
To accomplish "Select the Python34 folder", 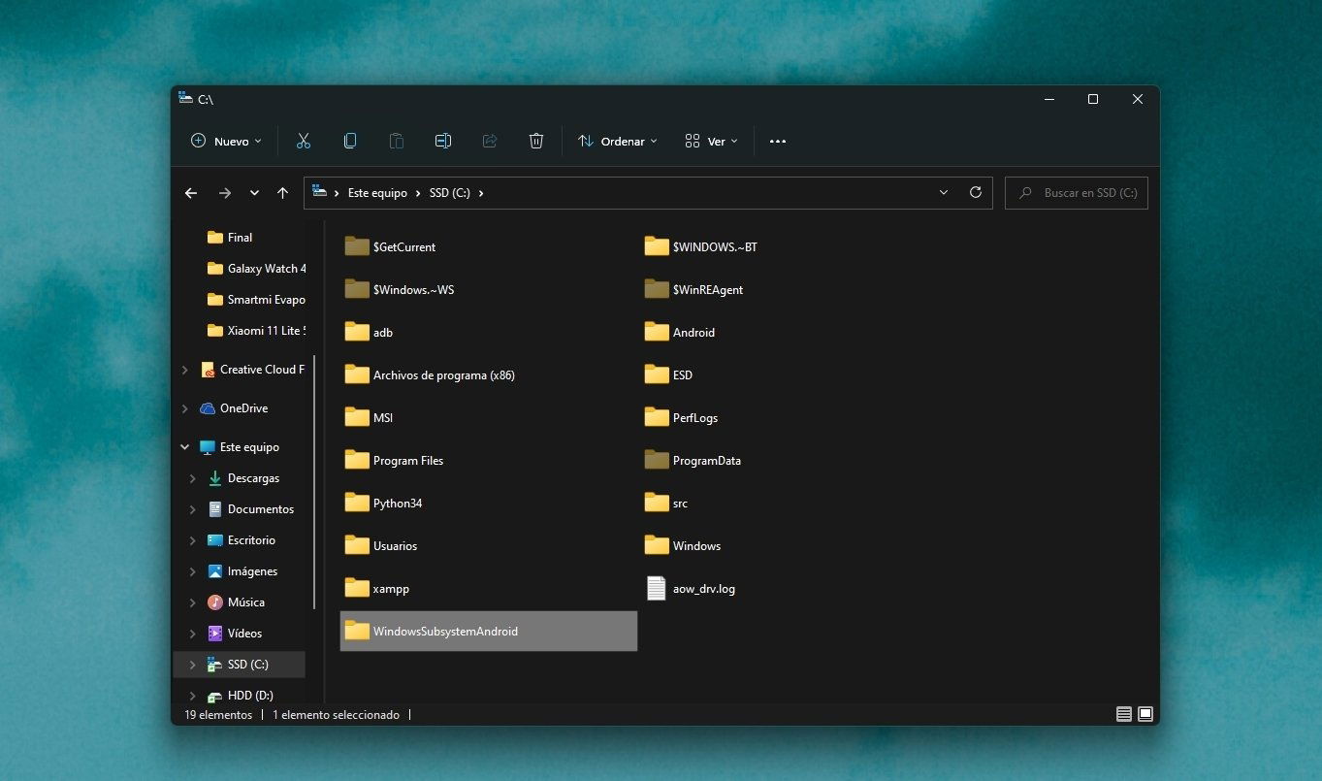I will (384, 504).
